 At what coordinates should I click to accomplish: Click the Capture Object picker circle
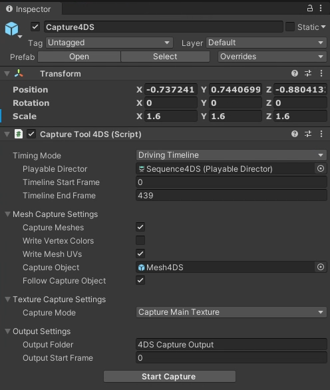click(321, 267)
